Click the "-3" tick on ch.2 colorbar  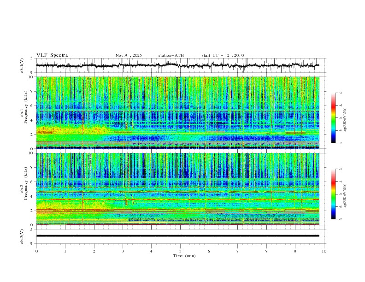point(340,169)
